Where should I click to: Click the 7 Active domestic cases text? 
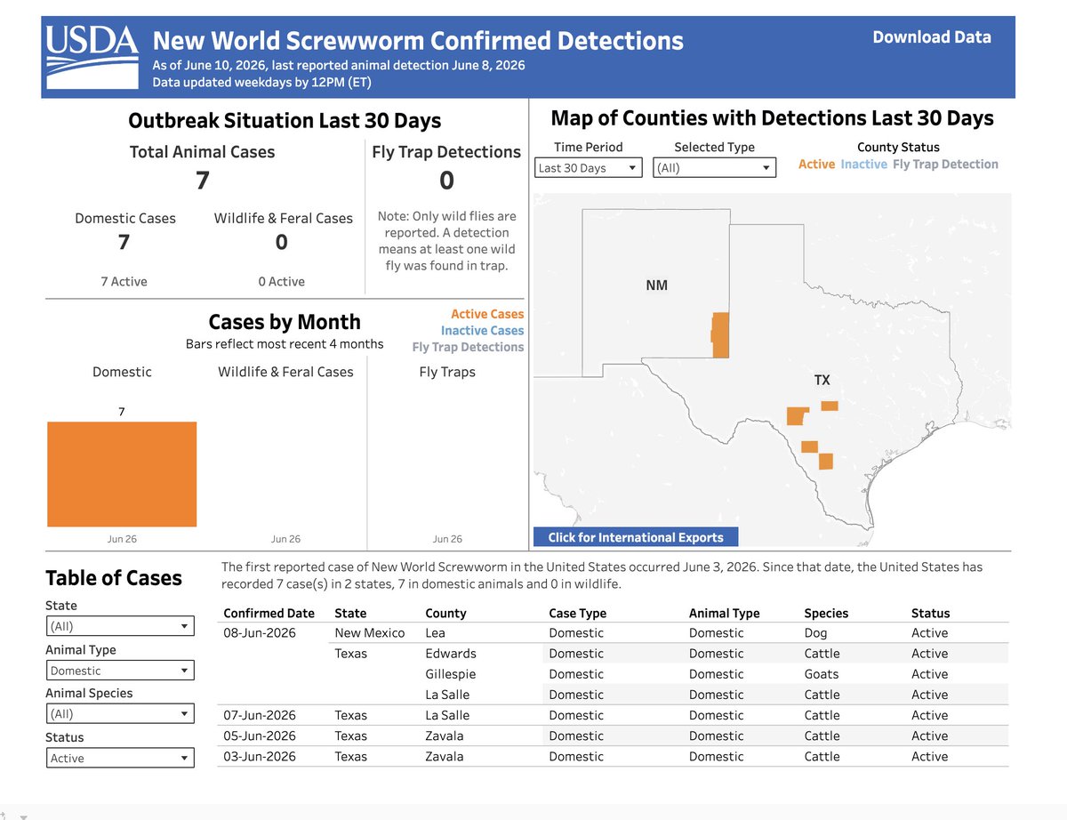pos(124,281)
